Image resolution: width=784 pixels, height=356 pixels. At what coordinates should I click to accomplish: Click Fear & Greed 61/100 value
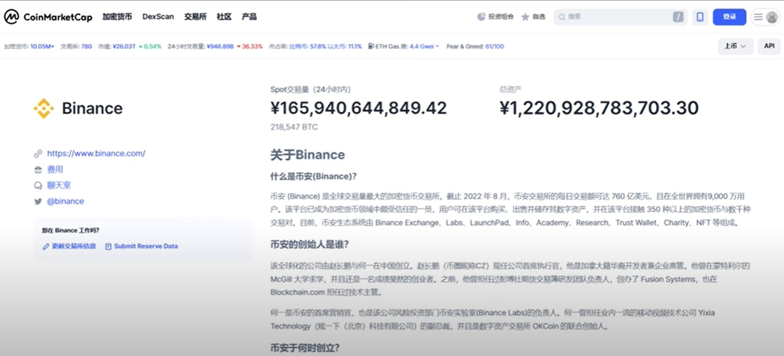(x=494, y=46)
